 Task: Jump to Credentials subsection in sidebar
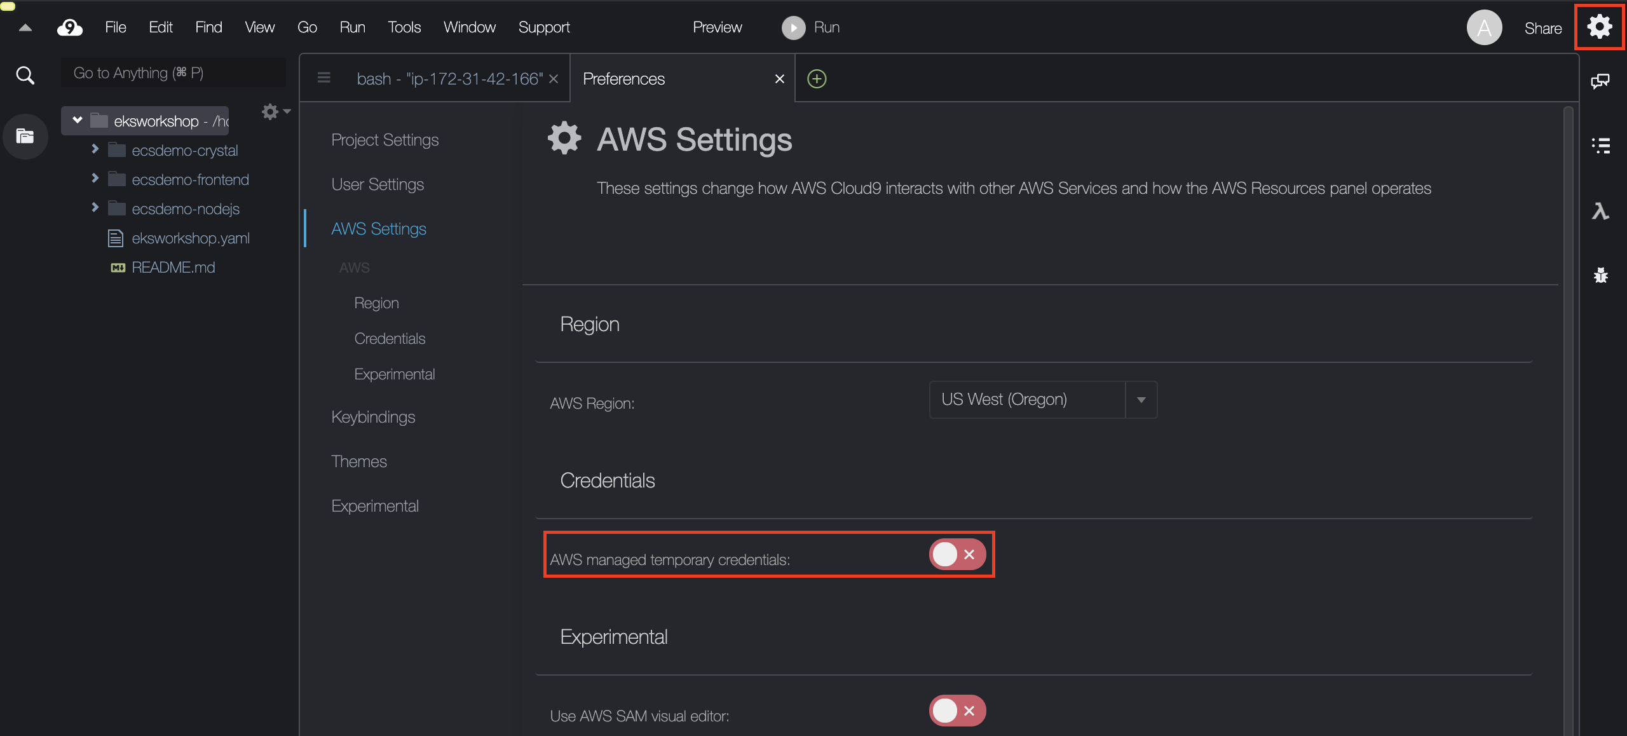point(390,339)
